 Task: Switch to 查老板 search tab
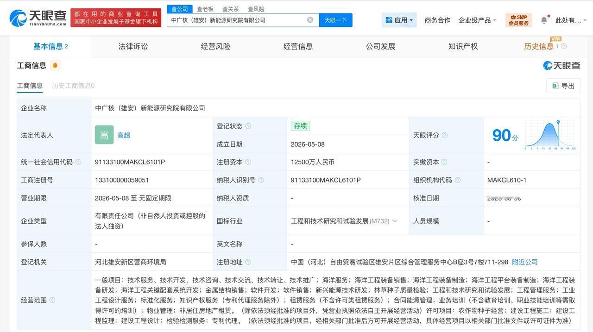205,9
